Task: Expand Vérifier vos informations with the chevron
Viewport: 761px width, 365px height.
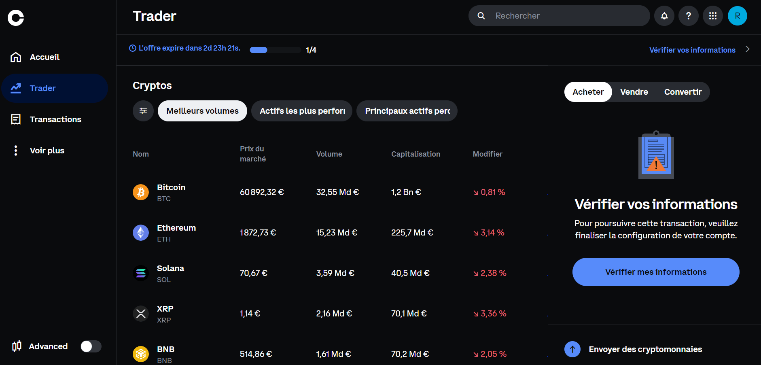Action: coord(748,49)
